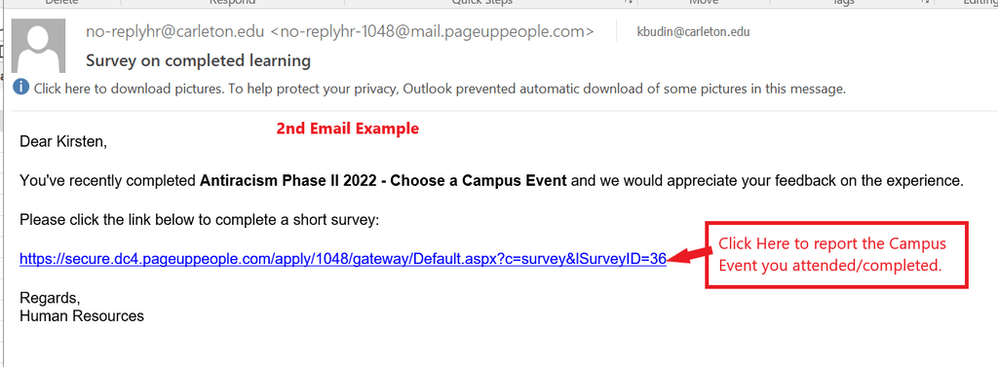Click the sender's profile avatar picture
The width and height of the screenshot is (998, 367).
pos(38,46)
